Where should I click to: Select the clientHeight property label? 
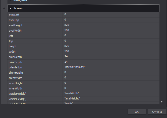(x=16, y=72)
